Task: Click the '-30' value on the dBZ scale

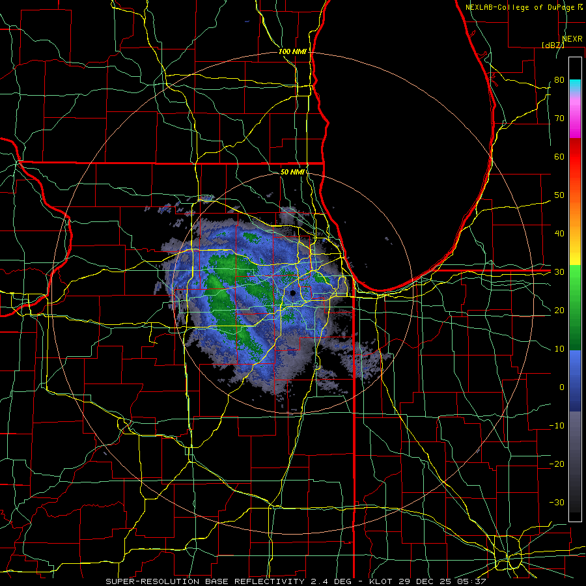Action: [557, 502]
